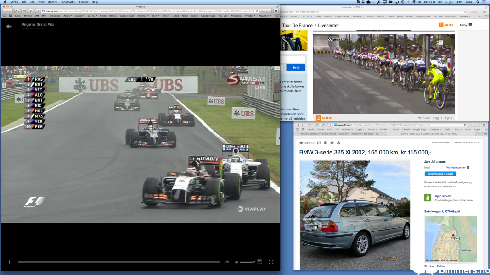
Task: Click Vis mobilnummer link
Action: click(x=456, y=168)
